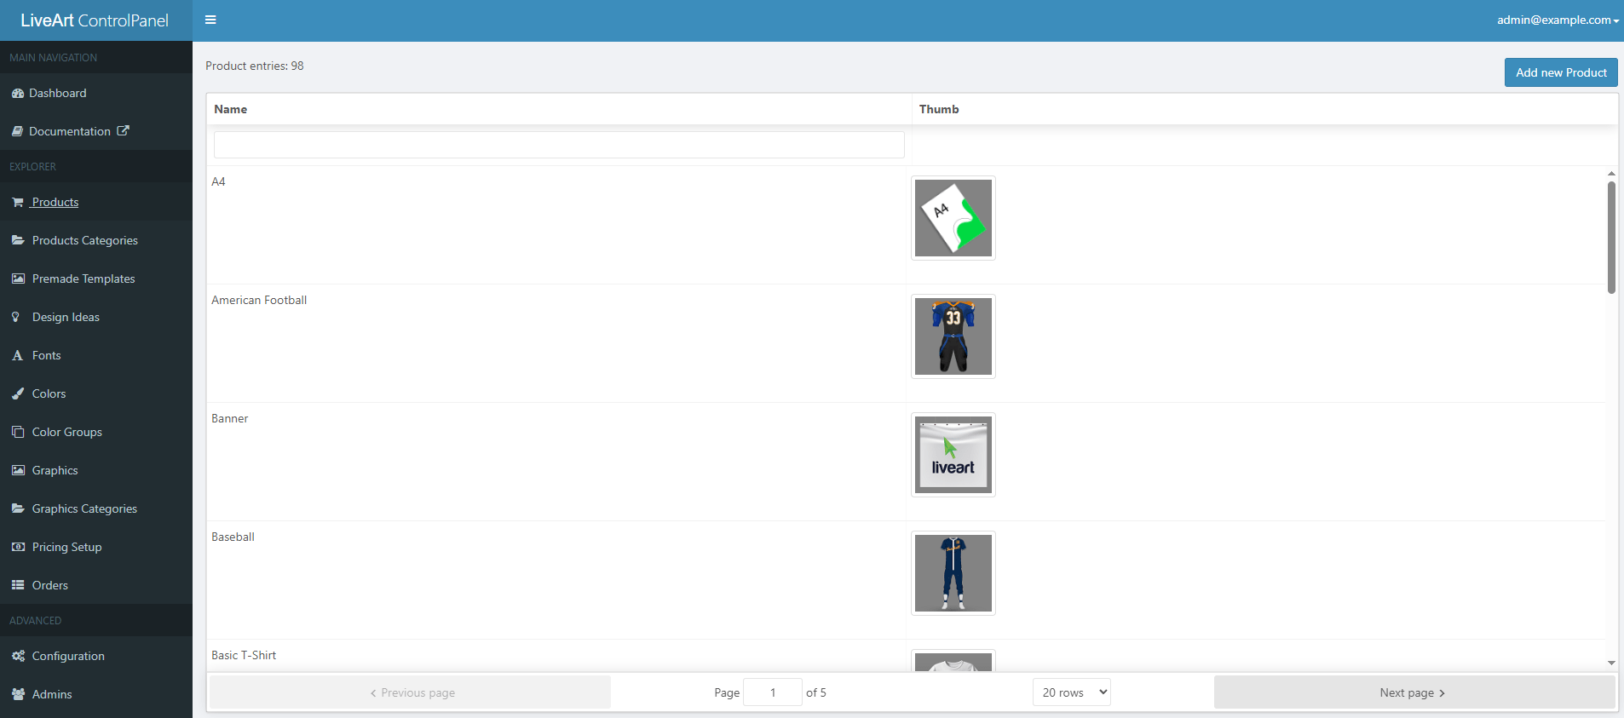Viewport: 1624px width, 718px height.
Task: Click the Admins users icon
Action: coord(18,695)
